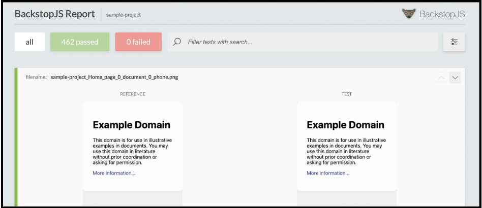Click 'More information...' link in test image
482x208 pixels.
point(328,173)
